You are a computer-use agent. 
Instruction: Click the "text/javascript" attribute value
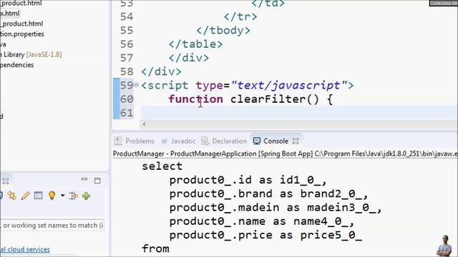click(289, 86)
